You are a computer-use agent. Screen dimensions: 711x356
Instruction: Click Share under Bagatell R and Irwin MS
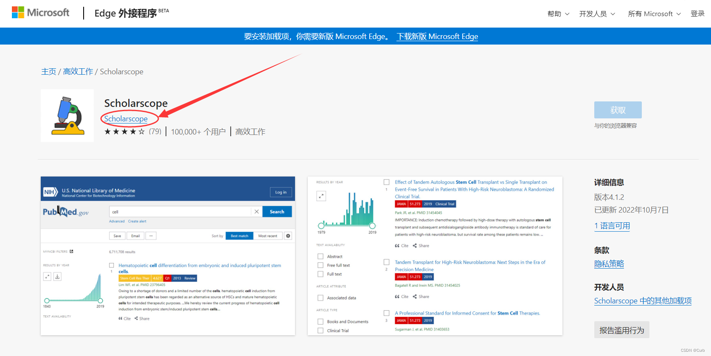pos(421,297)
